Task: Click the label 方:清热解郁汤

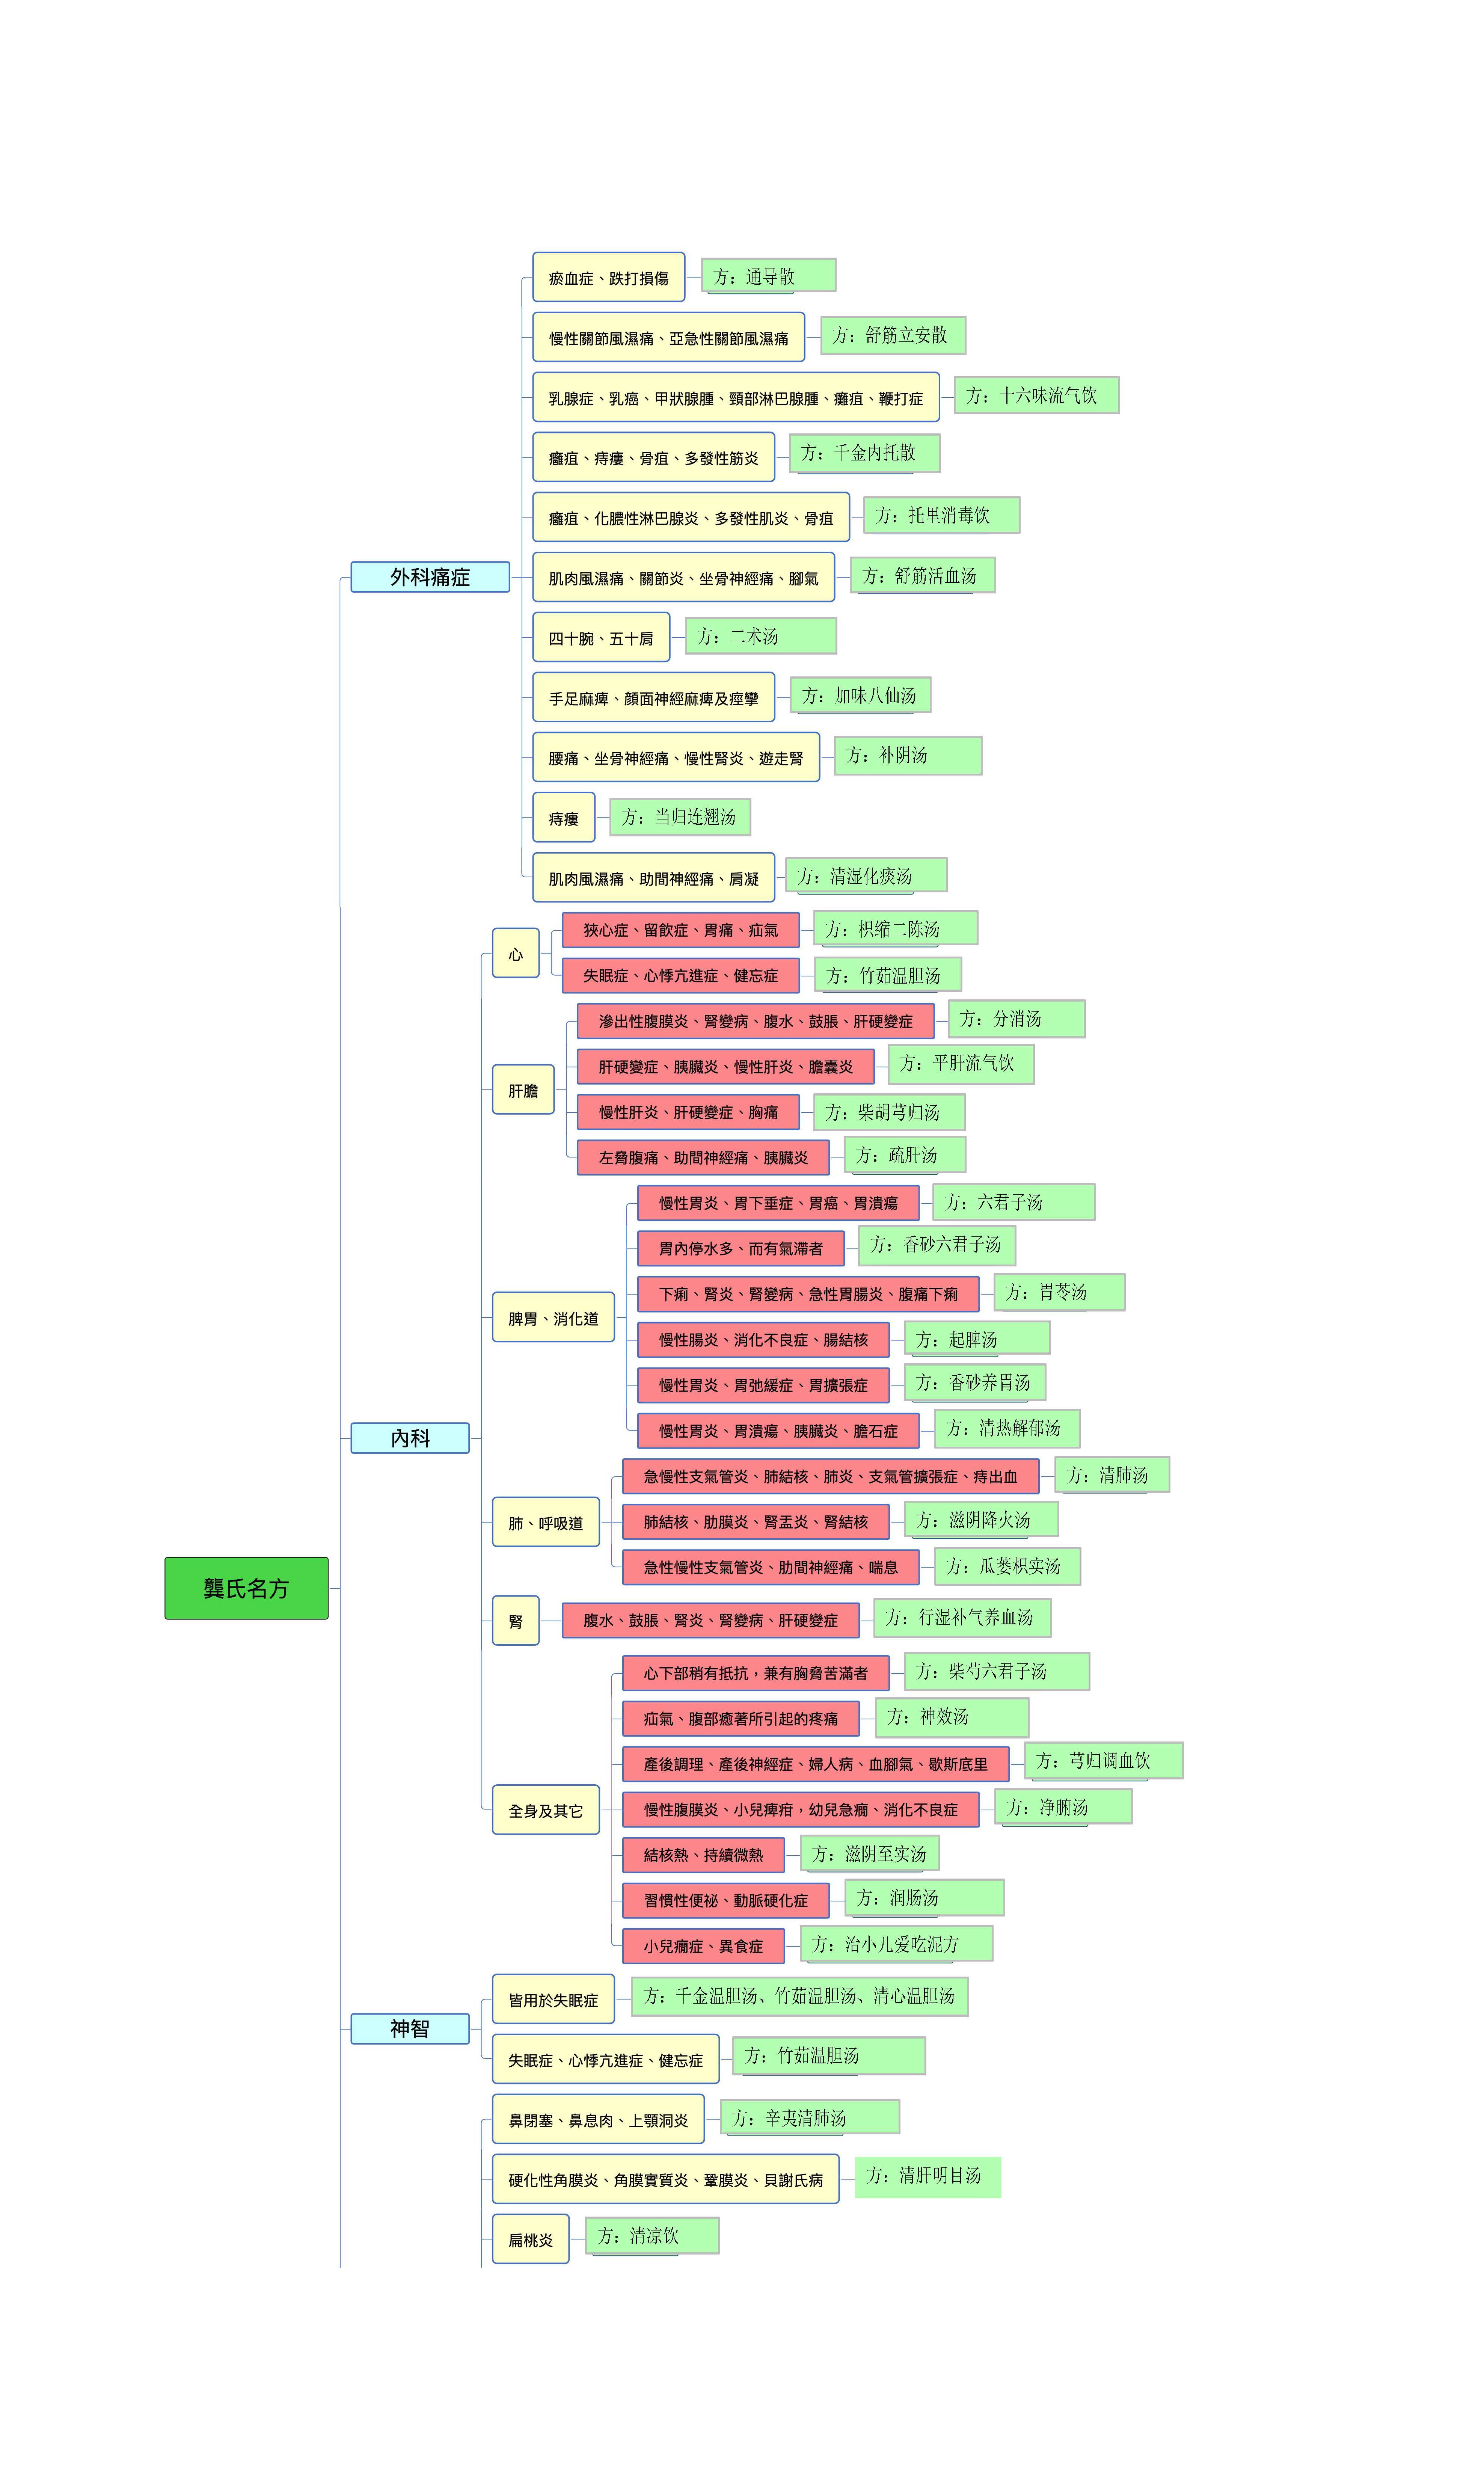Action: [1007, 1428]
